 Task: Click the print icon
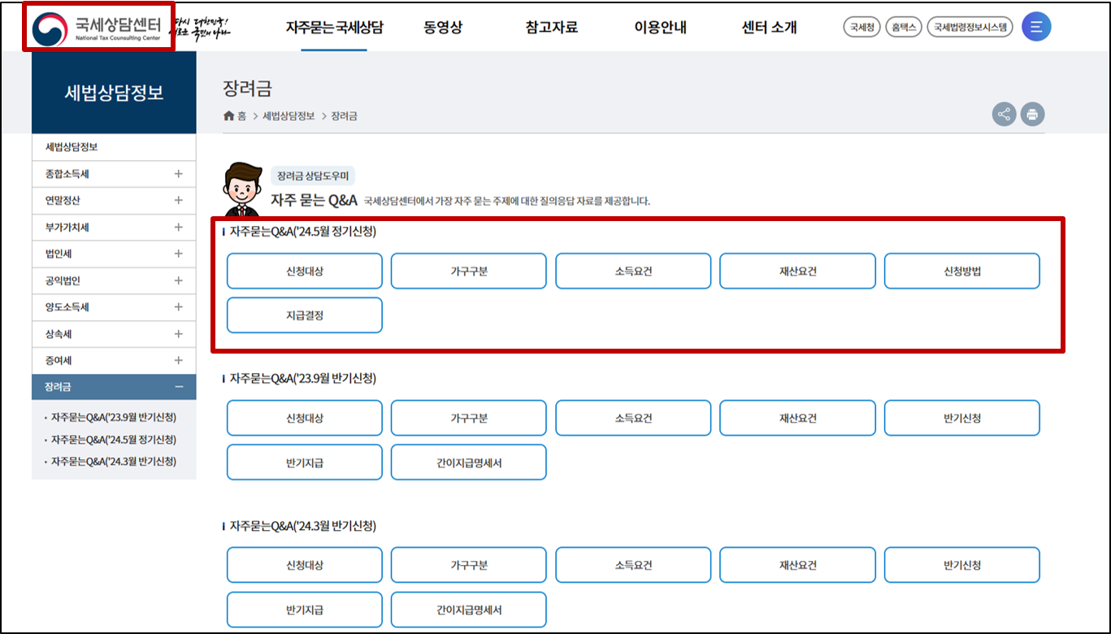coord(1032,114)
